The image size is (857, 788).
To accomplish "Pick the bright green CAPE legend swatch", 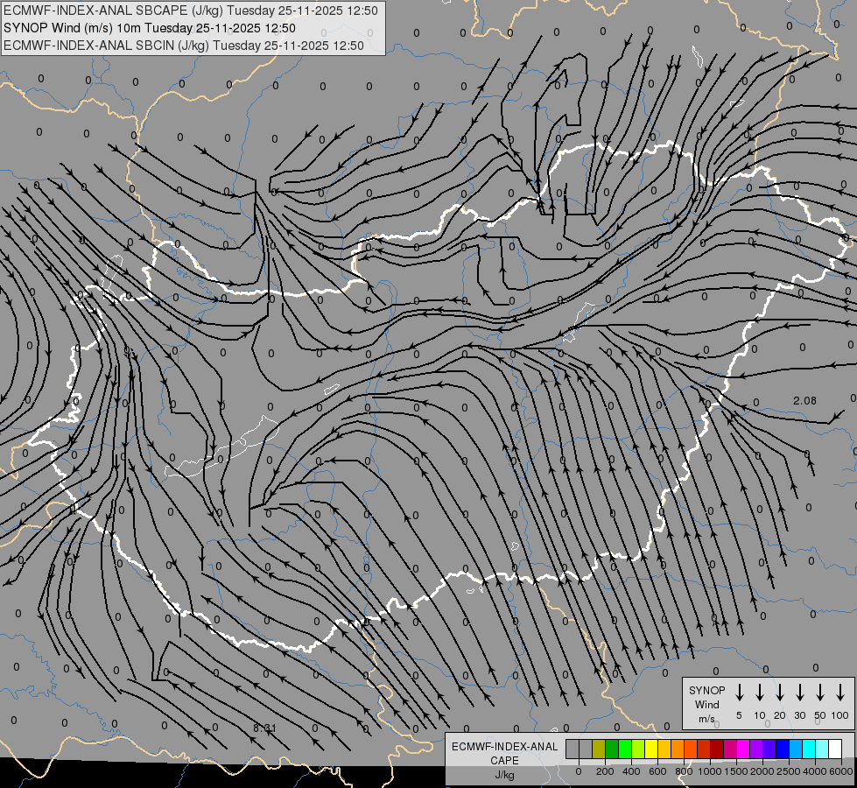I will (x=625, y=749).
